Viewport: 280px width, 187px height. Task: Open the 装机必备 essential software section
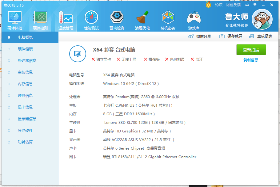(168, 20)
